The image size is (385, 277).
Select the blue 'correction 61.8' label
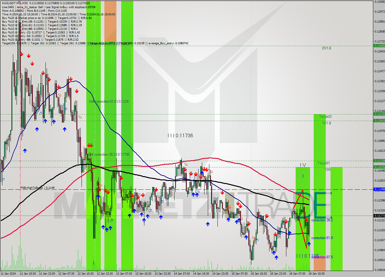tap(322, 238)
